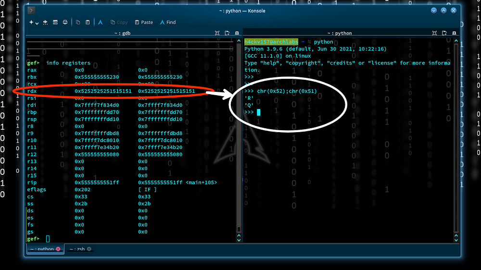Close the python split pane
The height and width of the screenshot is (270, 481).
click(454, 33)
